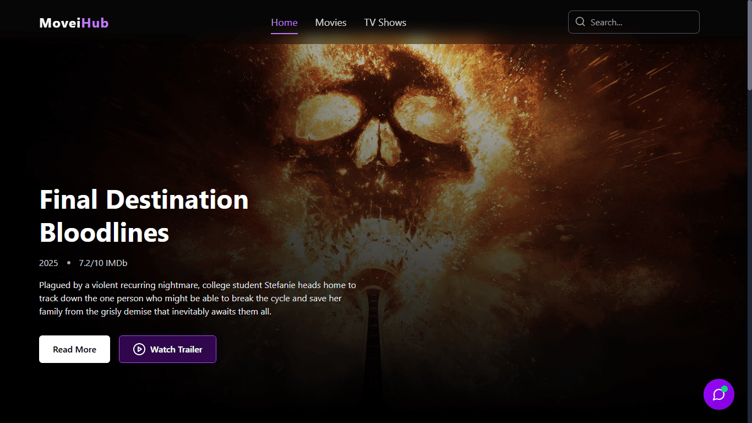Image resolution: width=752 pixels, height=423 pixels.
Task: Click the page's vertical scrollbar thumb
Action: [749, 45]
